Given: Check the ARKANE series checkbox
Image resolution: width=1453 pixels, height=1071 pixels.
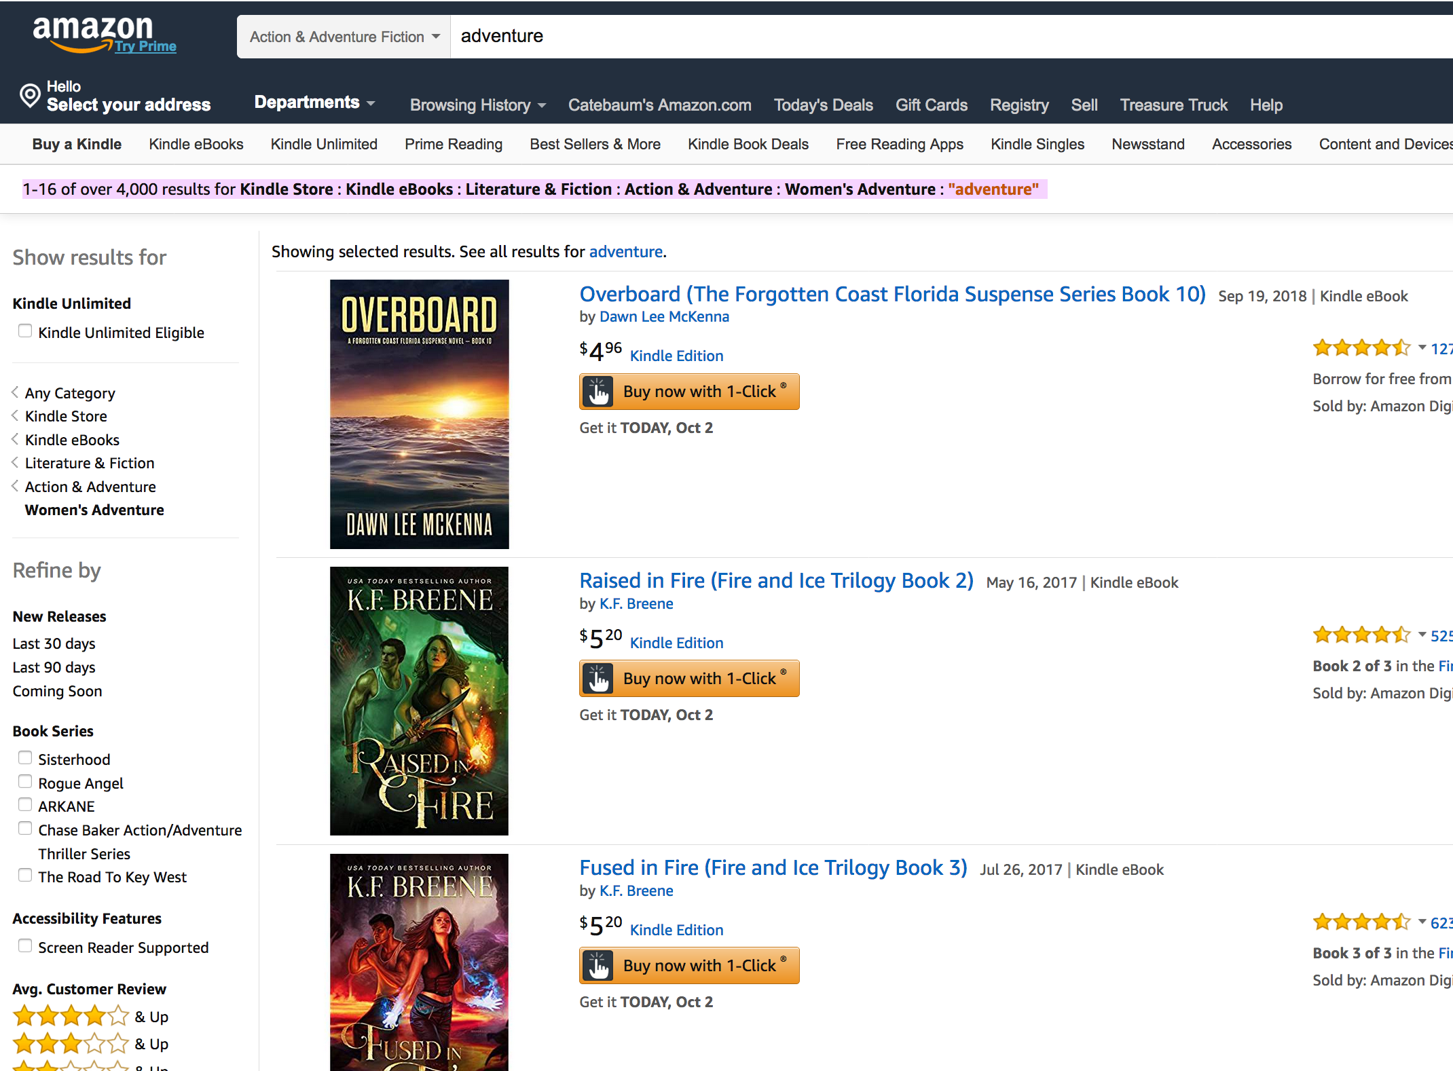Looking at the screenshot, I should 25,804.
